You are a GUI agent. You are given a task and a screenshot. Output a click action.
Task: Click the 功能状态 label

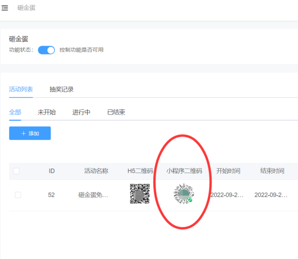[x=21, y=50]
